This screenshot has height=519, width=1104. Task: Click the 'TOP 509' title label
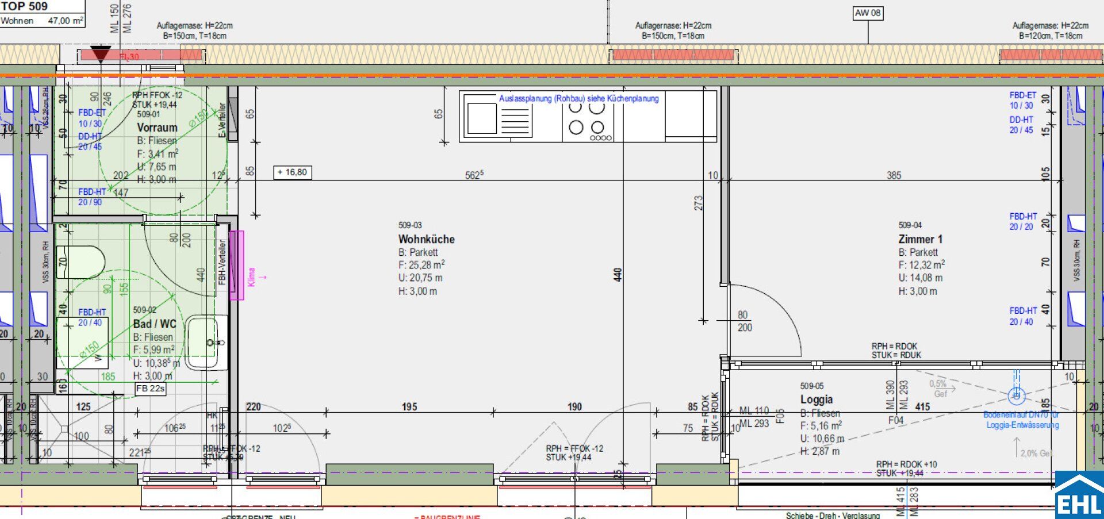pyautogui.click(x=25, y=6)
